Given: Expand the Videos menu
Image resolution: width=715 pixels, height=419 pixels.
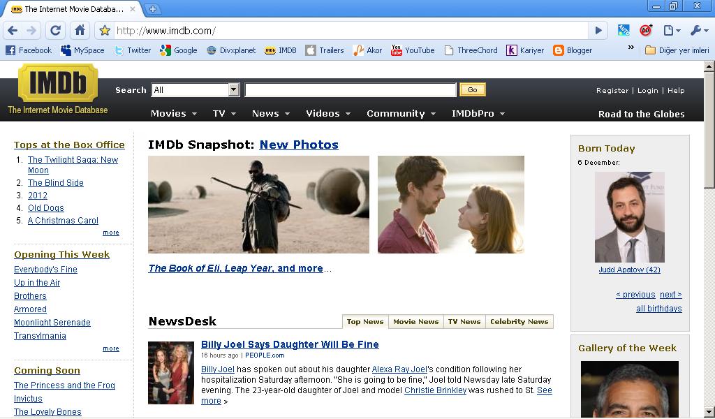Looking at the screenshot, I should (x=328, y=114).
